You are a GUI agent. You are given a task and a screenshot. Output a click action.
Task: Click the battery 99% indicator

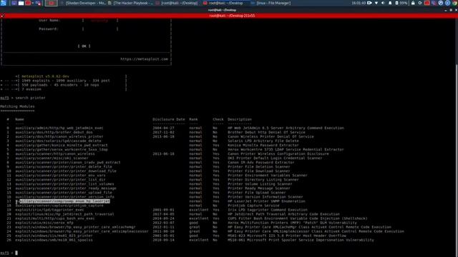click(x=401, y=3)
